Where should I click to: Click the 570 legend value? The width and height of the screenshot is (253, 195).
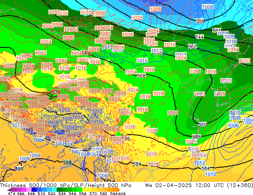coord(93,193)
